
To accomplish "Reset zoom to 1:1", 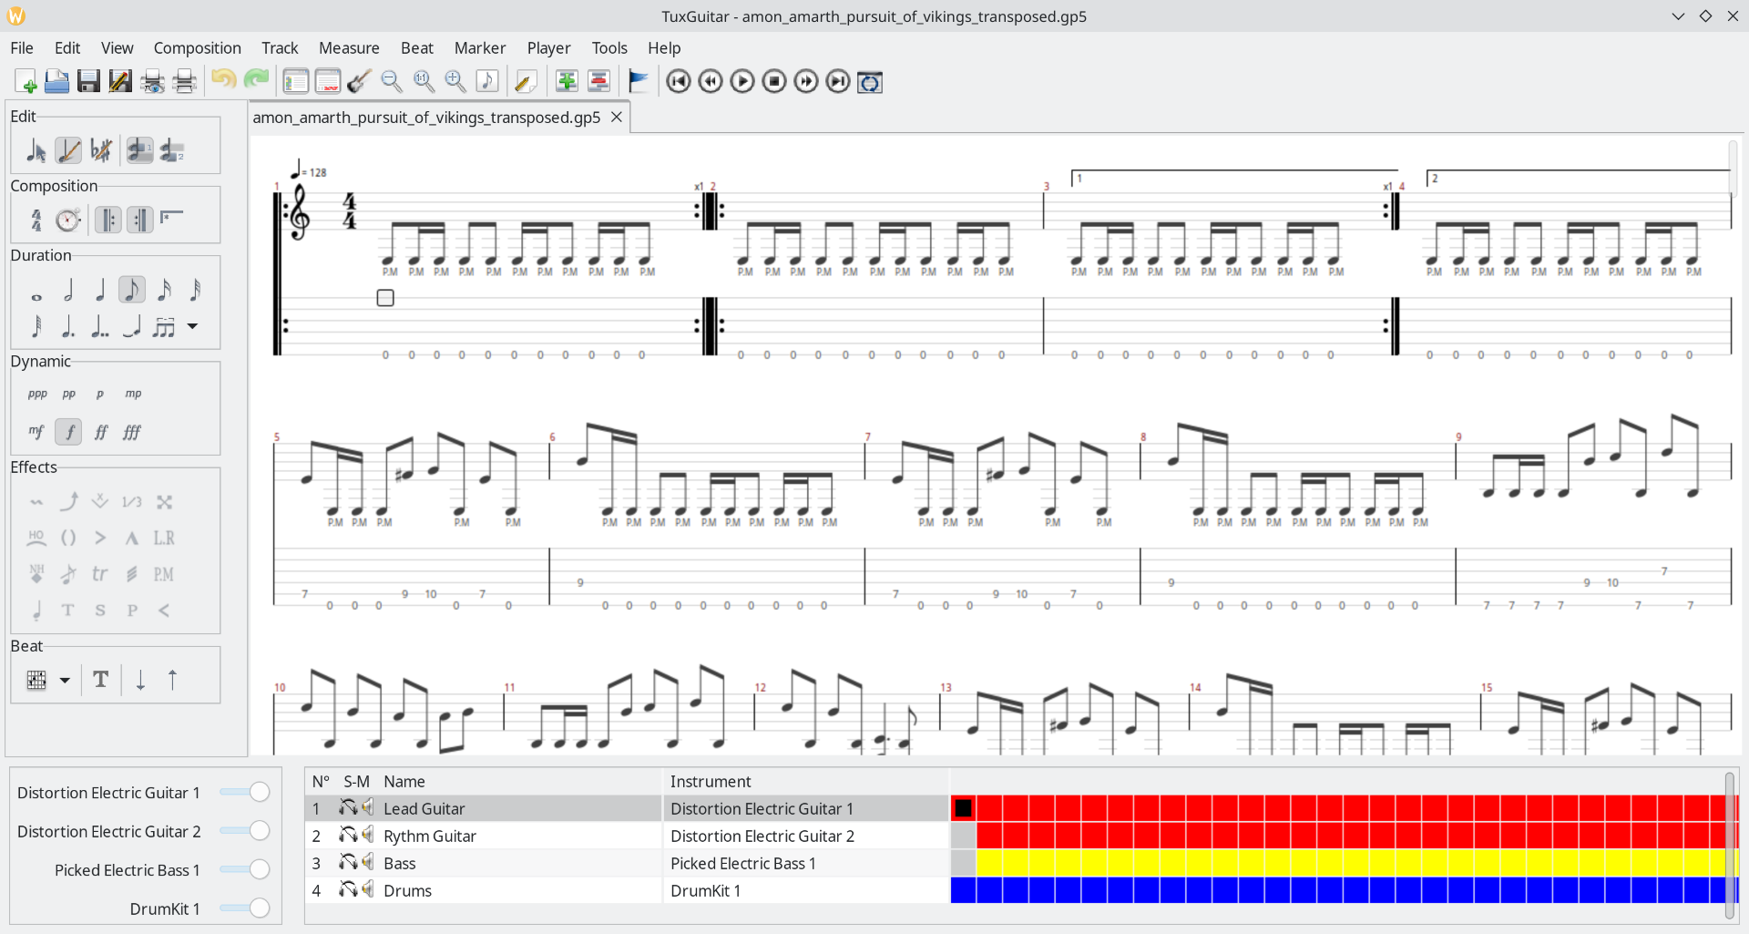I will pyautogui.click(x=424, y=82).
